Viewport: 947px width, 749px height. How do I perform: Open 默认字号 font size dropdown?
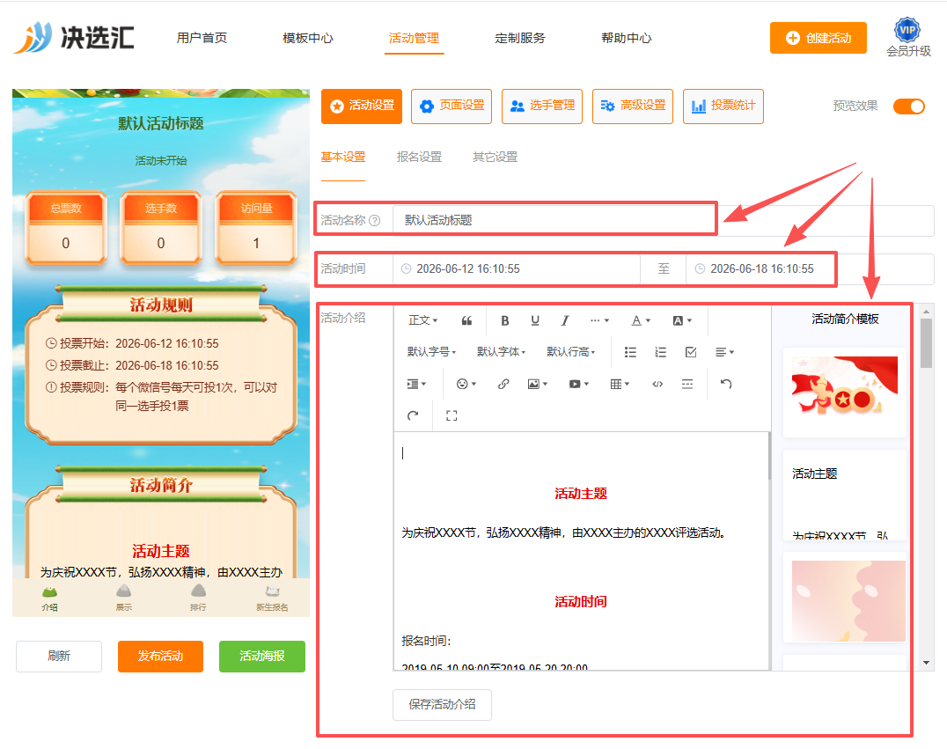click(431, 352)
